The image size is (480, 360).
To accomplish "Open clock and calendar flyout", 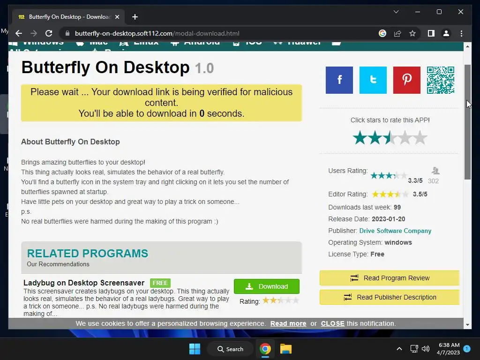I will (x=448, y=349).
